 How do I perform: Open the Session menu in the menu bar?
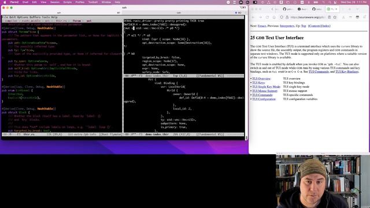(55, 2)
